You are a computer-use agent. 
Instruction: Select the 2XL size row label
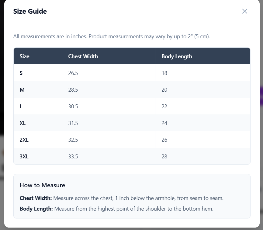(x=24, y=140)
